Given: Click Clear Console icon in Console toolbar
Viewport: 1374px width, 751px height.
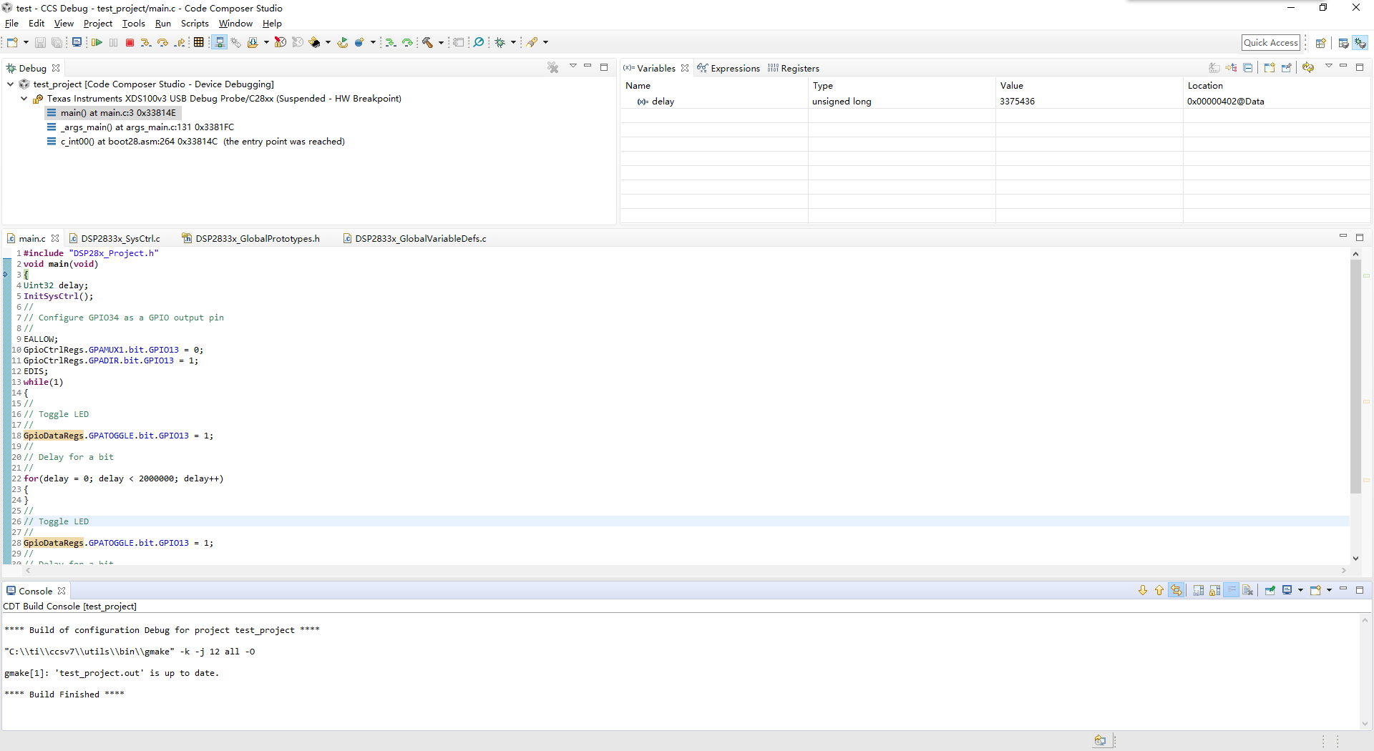Looking at the screenshot, I should [1248, 591].
